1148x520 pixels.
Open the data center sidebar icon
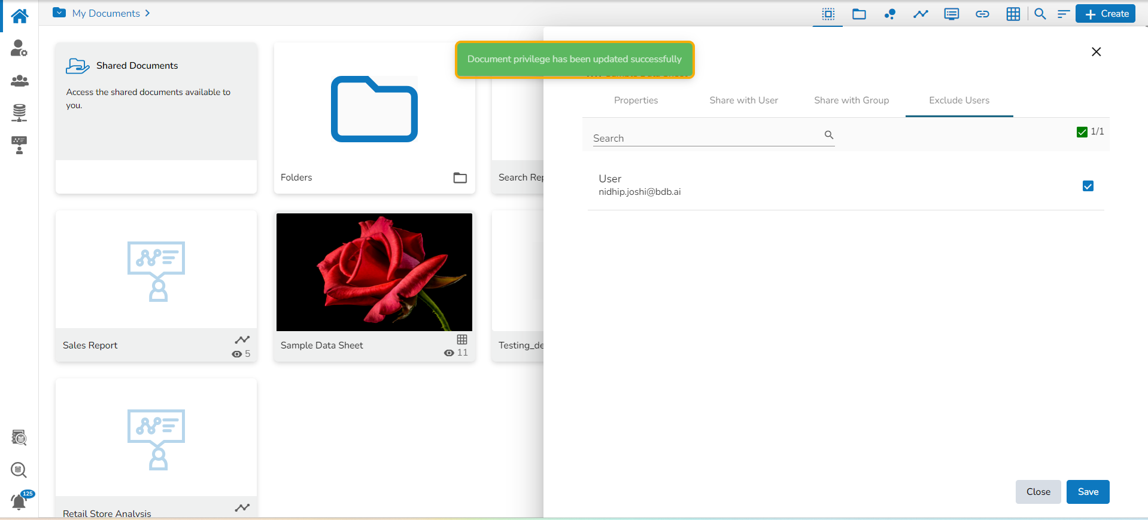pyautogui.click(x=19, y=112)
